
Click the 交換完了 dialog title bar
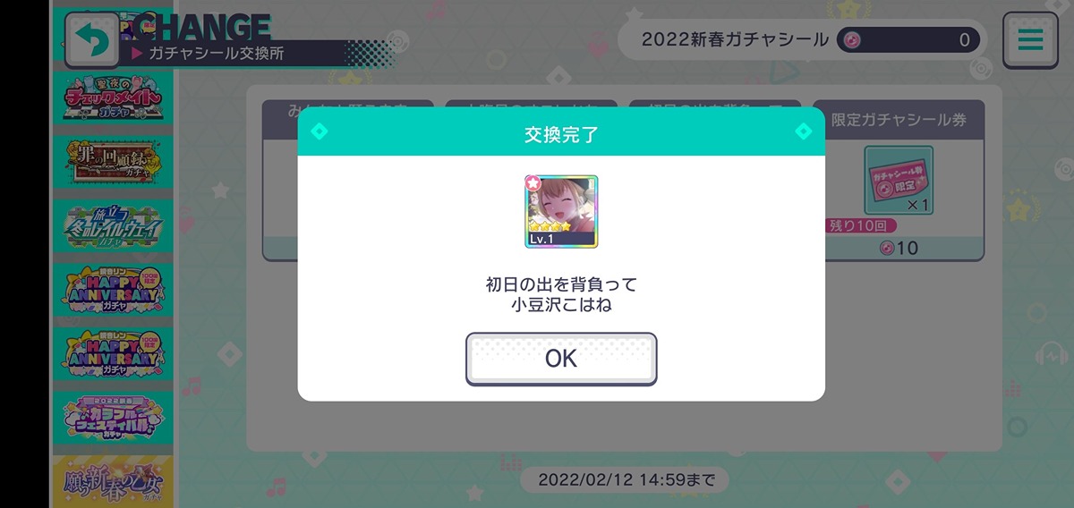[x=561, y=134]
